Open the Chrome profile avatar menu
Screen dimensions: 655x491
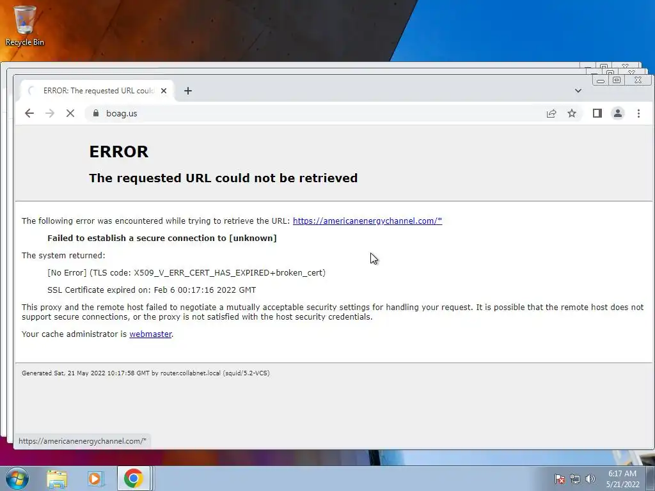(618, 113)
